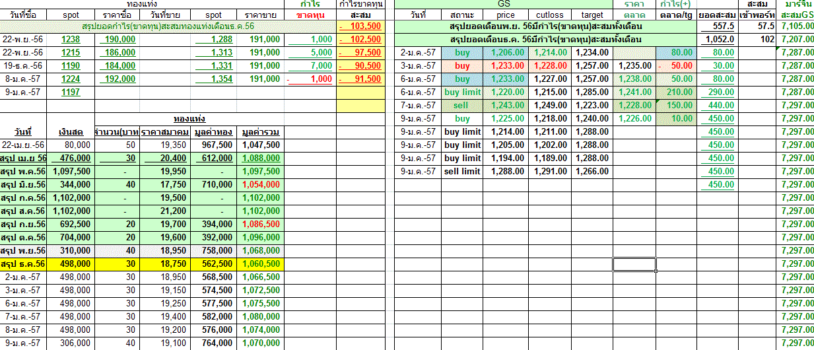Click the red total value '1,054,000'

click(261, 184)
